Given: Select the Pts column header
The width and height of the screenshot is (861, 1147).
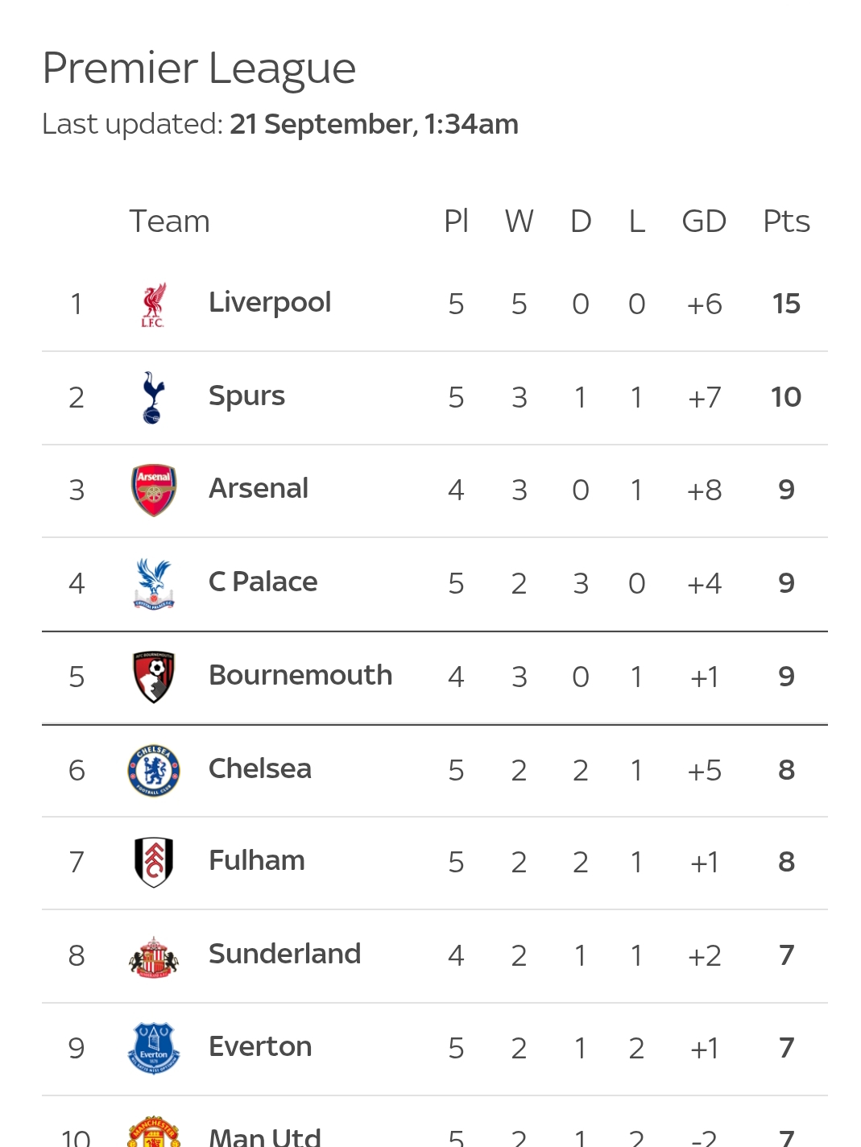Looking at the screenshot, I should 786,221.
